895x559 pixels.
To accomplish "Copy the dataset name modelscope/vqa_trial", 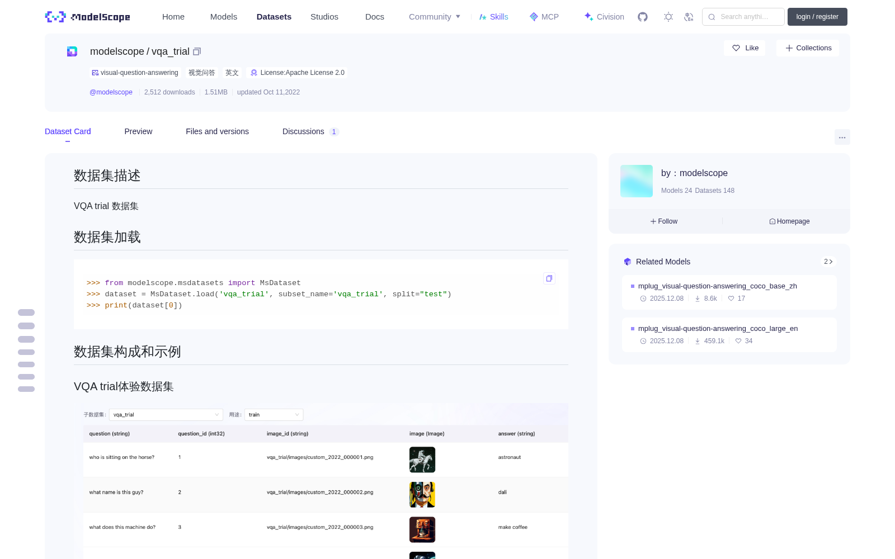I will [197, 51].
